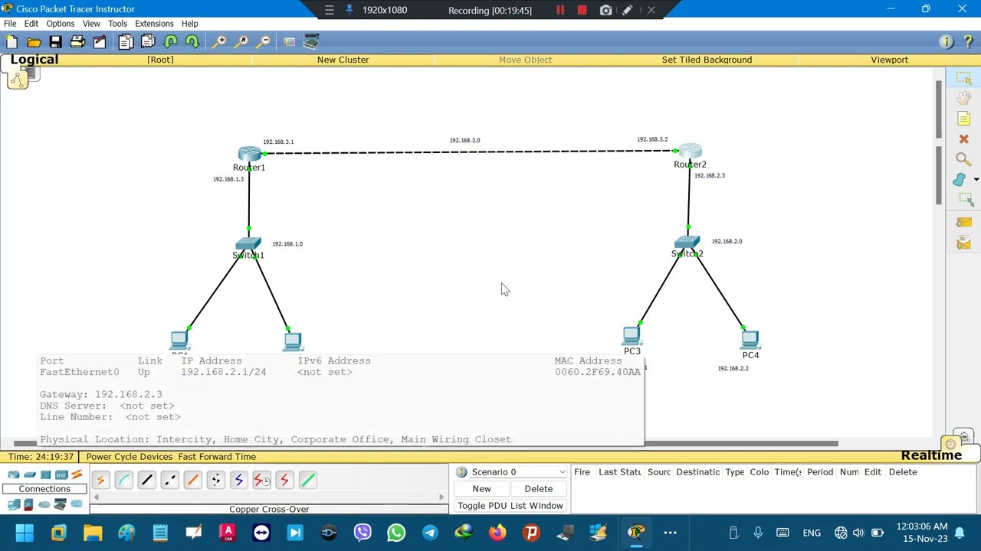Screen dimensions: 981x551
Task: Click the recording stop button
Action: (x=582, y=10)
